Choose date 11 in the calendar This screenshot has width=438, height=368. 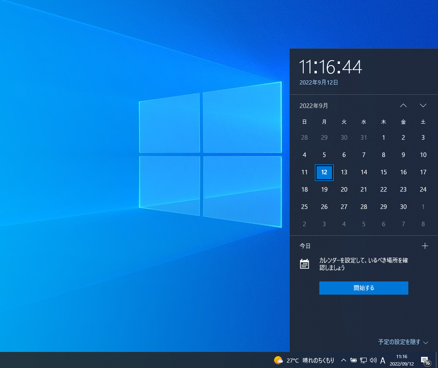(x=304, y=172)
